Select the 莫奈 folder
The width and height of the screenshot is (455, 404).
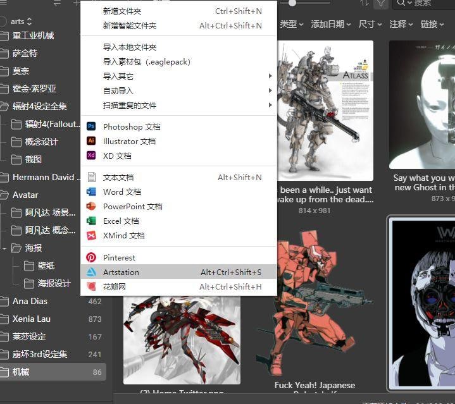click(x=40, y=71)
